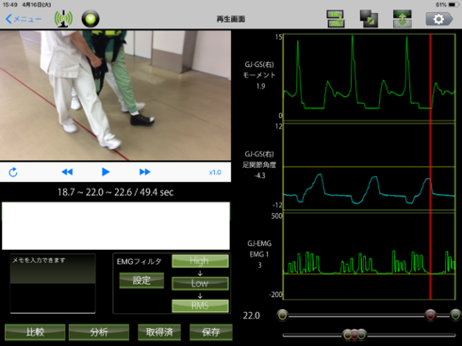Screen dimensions: 462x346
Task: Tap the 18.7 ~ 22.0 ~ 22.6 time readout
Action: pyautogui.click(x=115, y=192)
